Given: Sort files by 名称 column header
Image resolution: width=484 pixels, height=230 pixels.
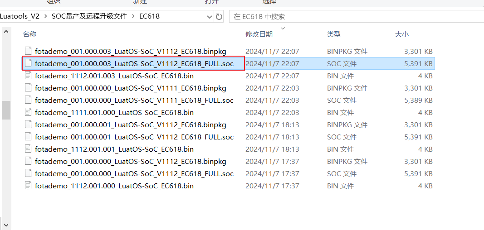Looking at the screenshot, I should click(x=29, y=34).
